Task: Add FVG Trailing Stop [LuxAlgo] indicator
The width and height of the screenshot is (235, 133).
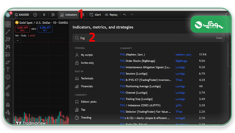Action: pyautogui.click(x=136, y=99)
